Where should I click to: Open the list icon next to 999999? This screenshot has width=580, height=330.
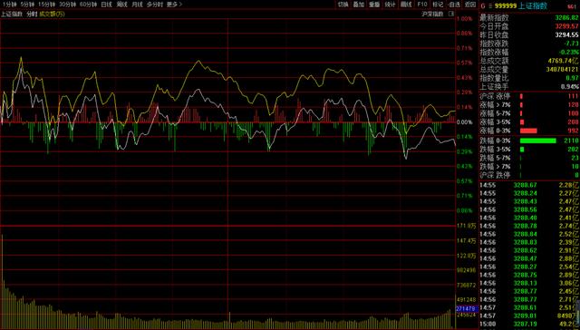pyautogui.click(x=490, y=6)
